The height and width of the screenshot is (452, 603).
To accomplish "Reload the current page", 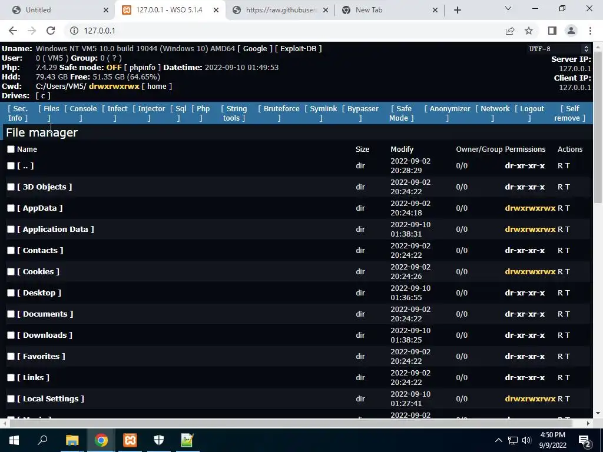I will (51, 31).
